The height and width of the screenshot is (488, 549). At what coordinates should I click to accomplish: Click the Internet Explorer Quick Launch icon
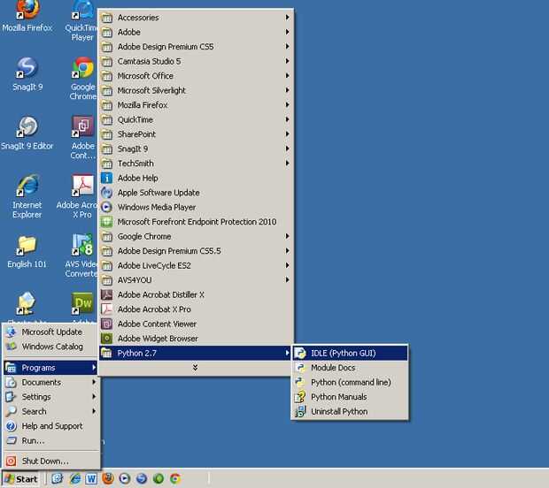pos(74,478)
